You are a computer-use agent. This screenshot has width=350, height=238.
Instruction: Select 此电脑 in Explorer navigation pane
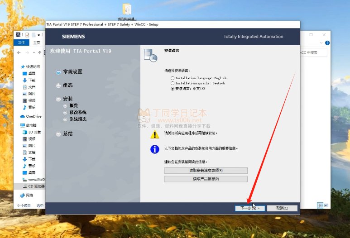(x=29, y=125)
